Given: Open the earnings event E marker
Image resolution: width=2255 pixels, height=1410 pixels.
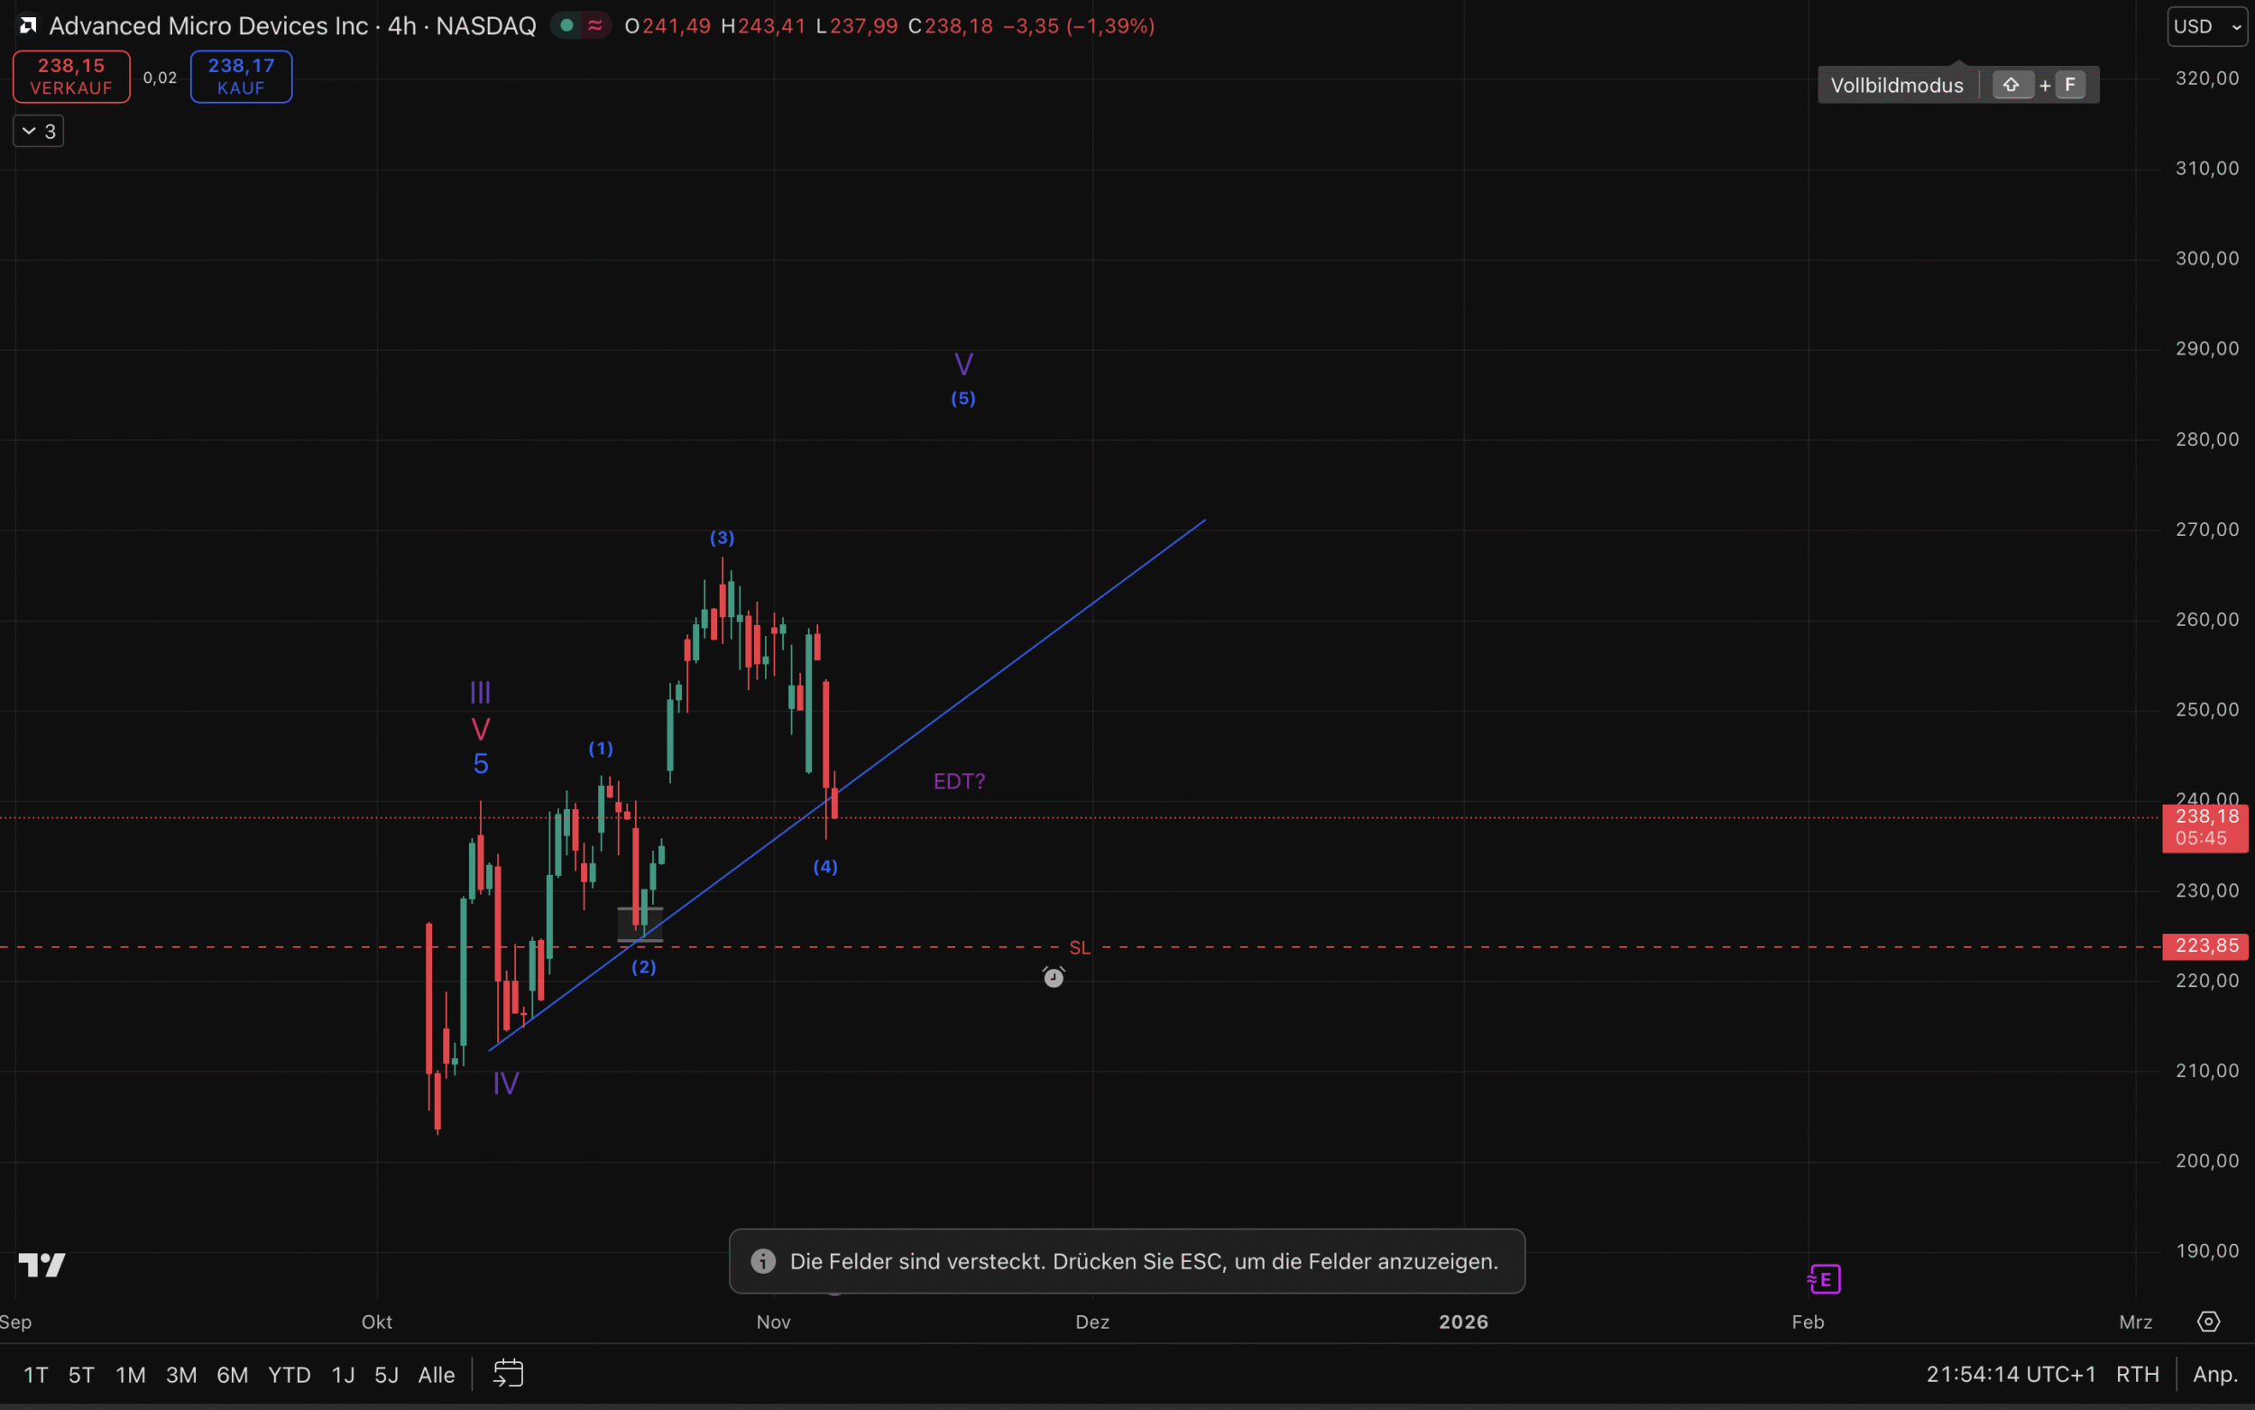Looking at the screenshot, I should click(1825, 1278).
